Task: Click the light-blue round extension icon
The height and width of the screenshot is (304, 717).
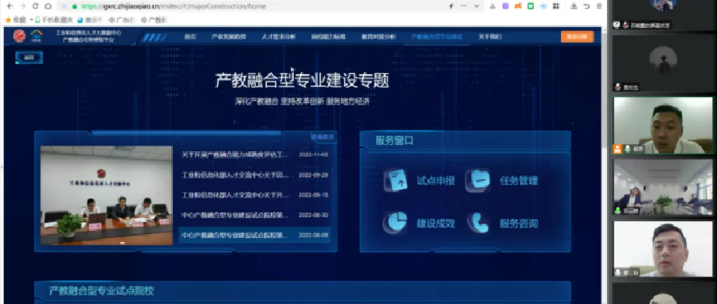Action: (x=543, y=6)
